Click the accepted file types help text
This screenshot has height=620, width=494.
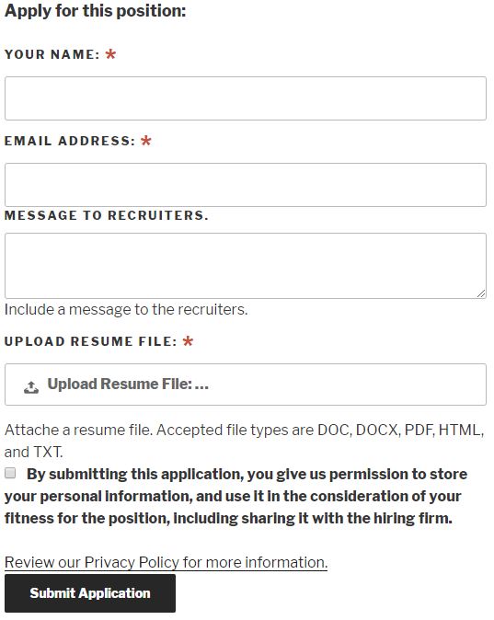tap(245, 441)
